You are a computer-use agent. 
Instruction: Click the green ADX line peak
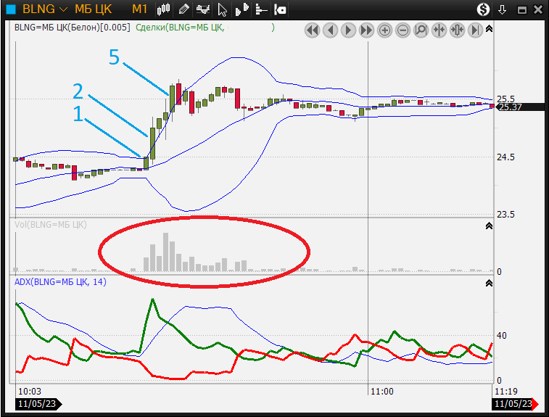(x=152, y=300)
